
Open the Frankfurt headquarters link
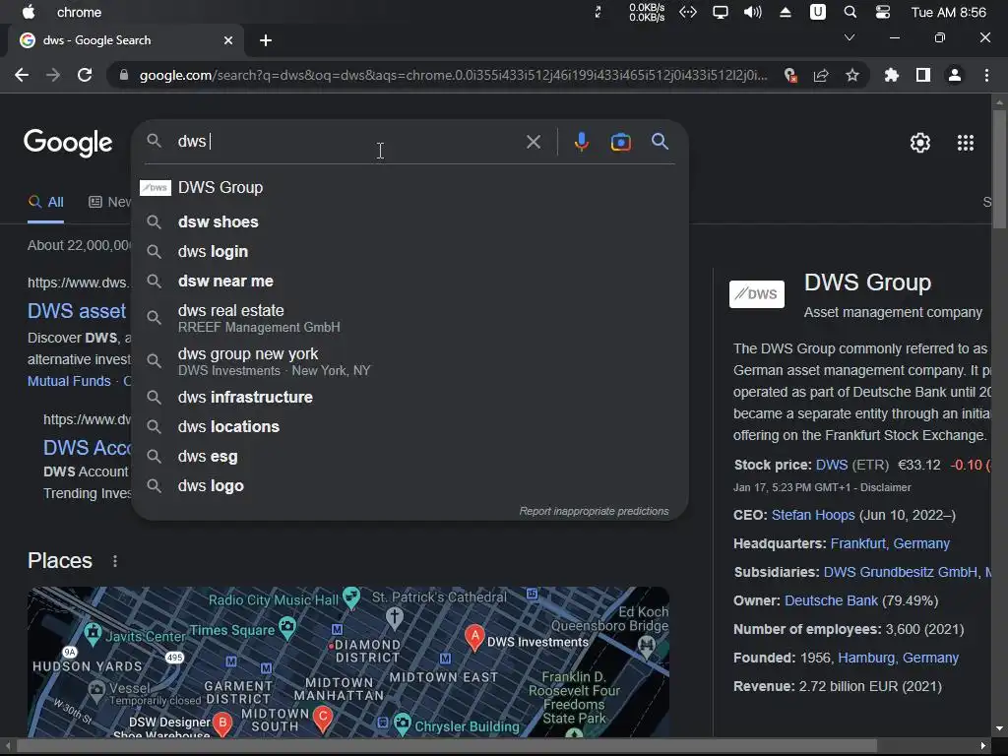click(x=890, y=543)
